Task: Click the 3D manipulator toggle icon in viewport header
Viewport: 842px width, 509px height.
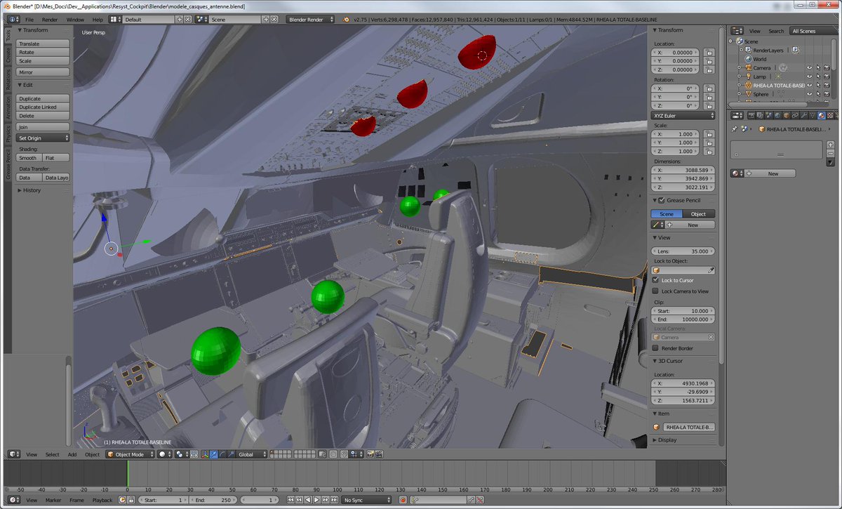Action: [206, 454]
